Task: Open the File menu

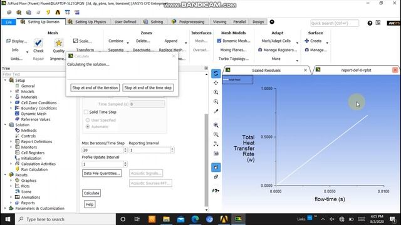Action: [x=8, y=22]
